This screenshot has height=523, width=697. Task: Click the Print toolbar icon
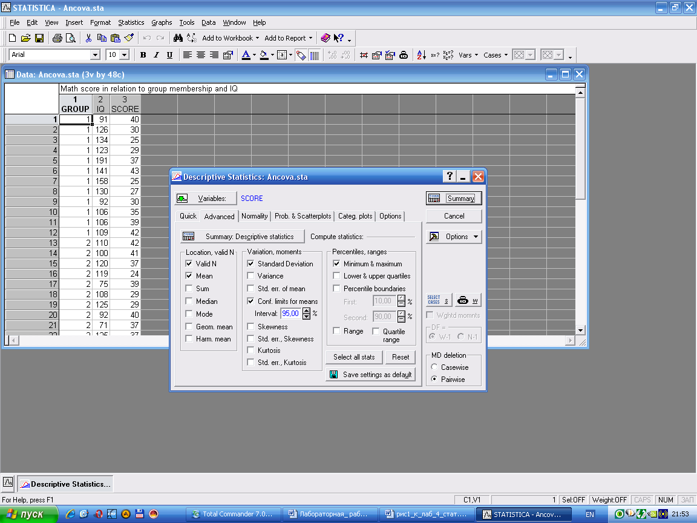point(57,38)
